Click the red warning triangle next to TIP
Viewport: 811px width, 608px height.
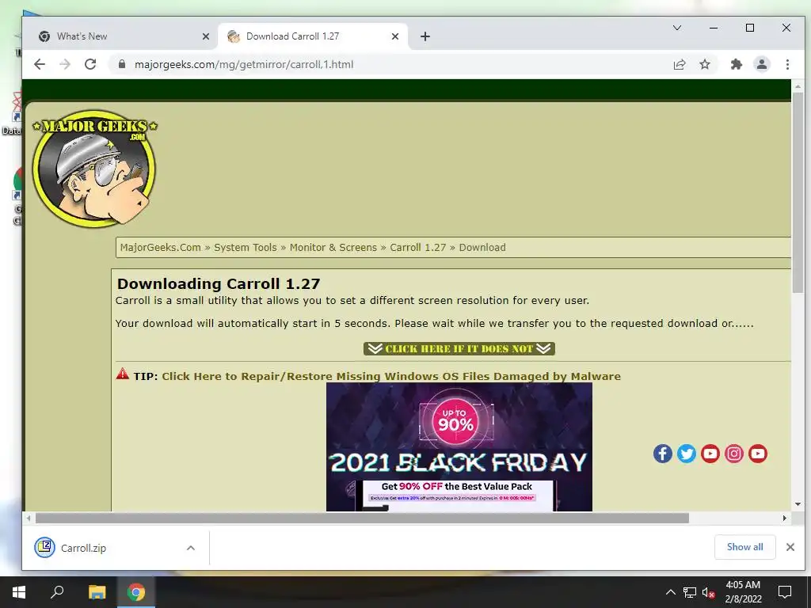coord(123,374)
